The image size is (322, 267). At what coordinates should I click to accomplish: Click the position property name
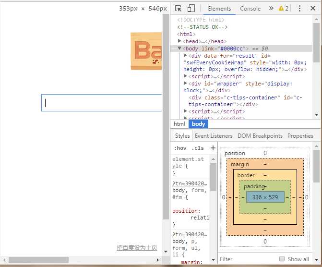point(186,211)
